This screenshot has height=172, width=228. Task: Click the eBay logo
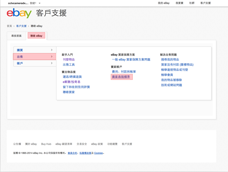19,13
